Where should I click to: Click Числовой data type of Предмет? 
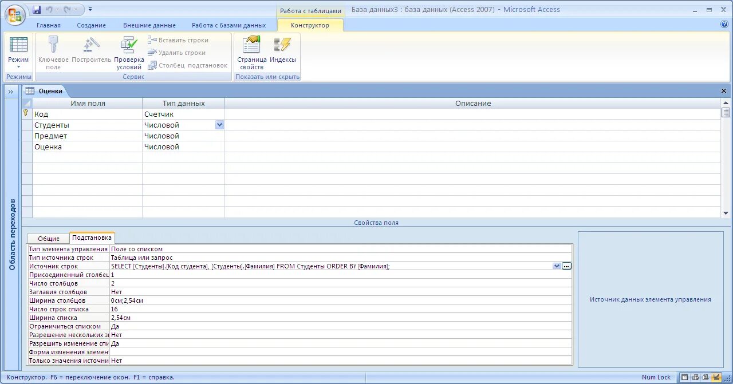point(183,136)
